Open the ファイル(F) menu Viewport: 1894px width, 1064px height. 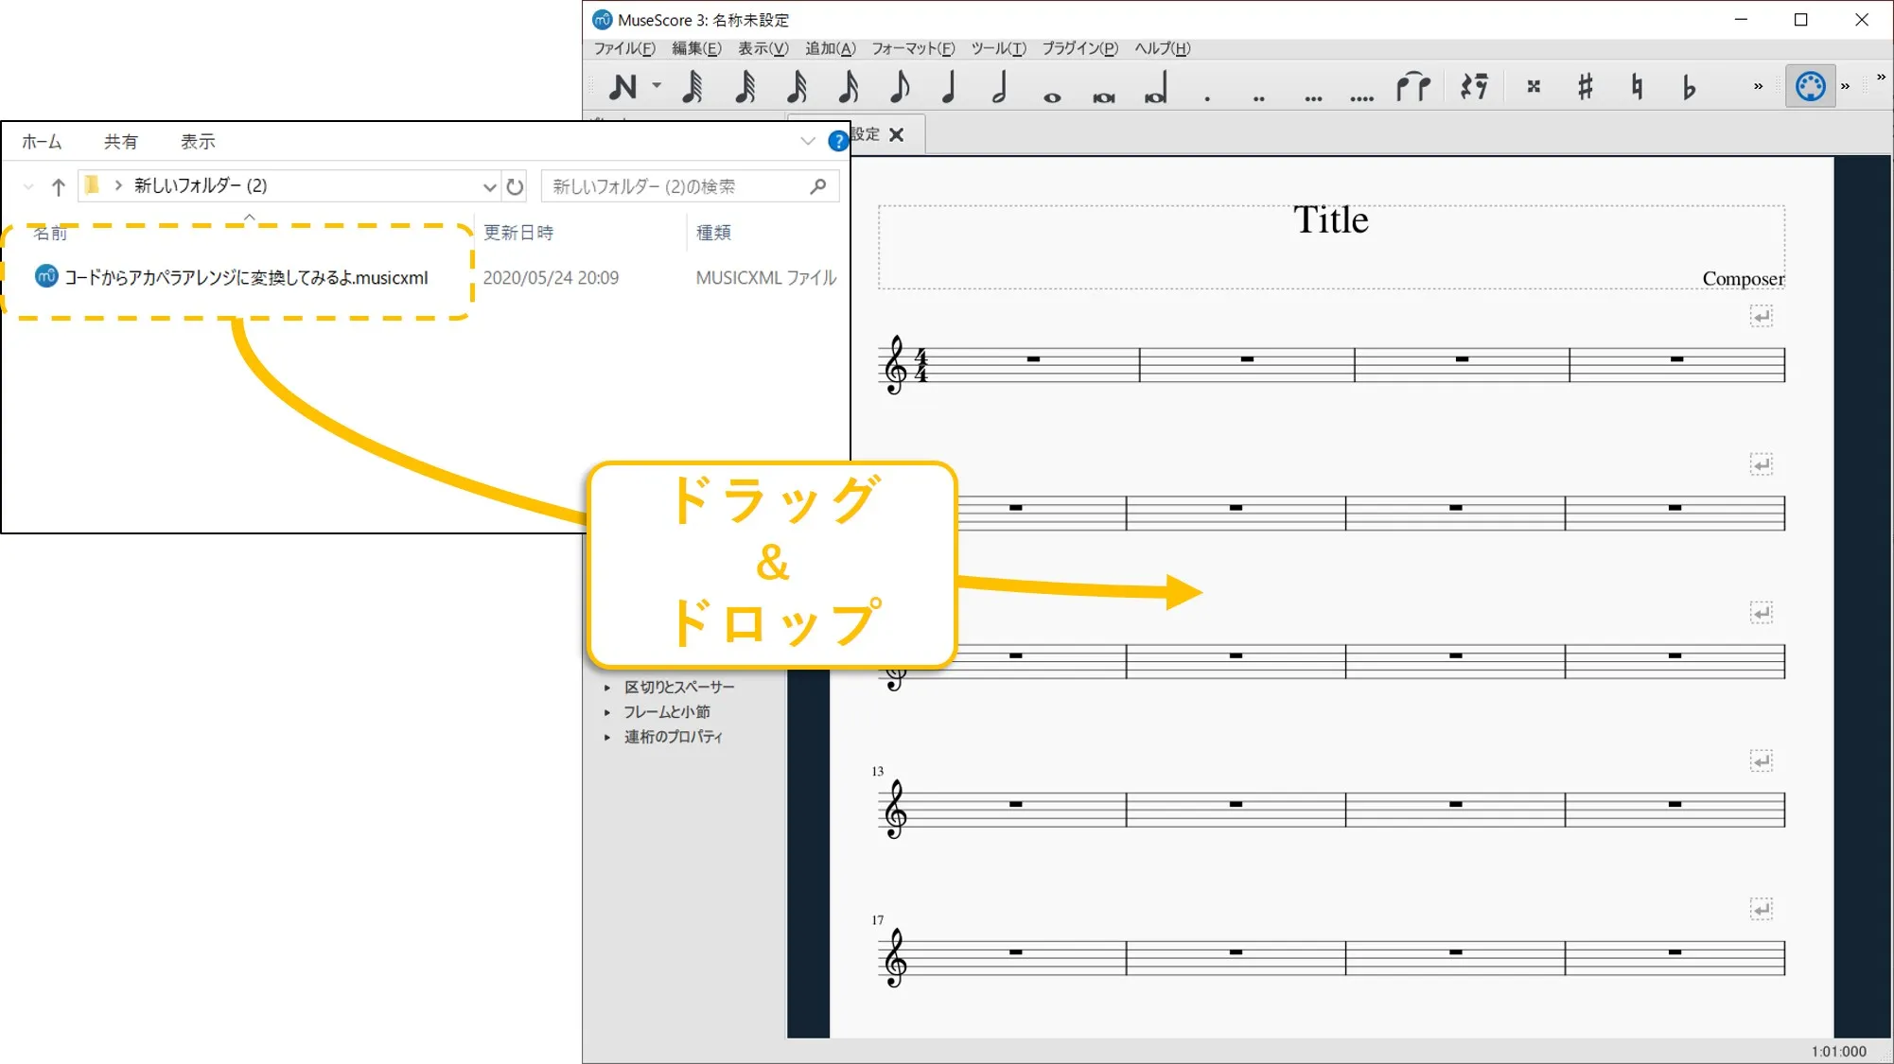[623, 48]
